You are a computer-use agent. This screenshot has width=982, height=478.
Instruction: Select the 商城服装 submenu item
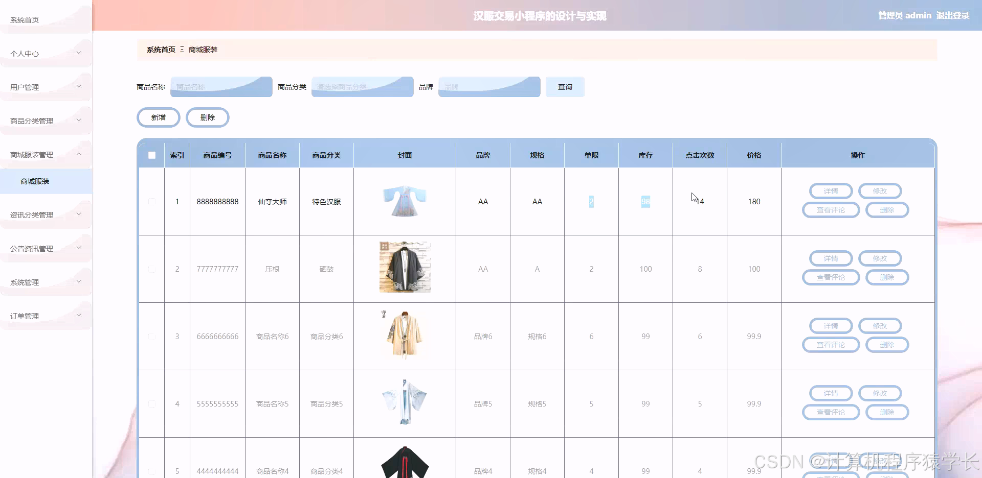click(x=46, y=181)
